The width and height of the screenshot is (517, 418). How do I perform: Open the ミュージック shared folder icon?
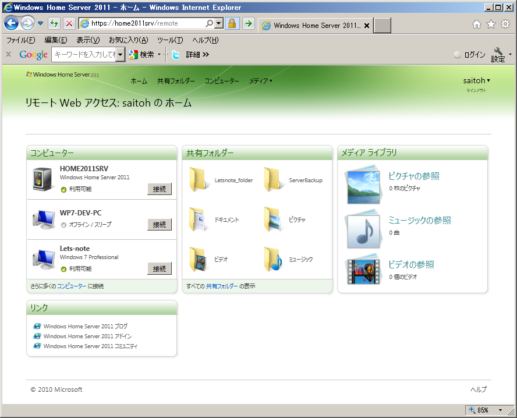273,259
